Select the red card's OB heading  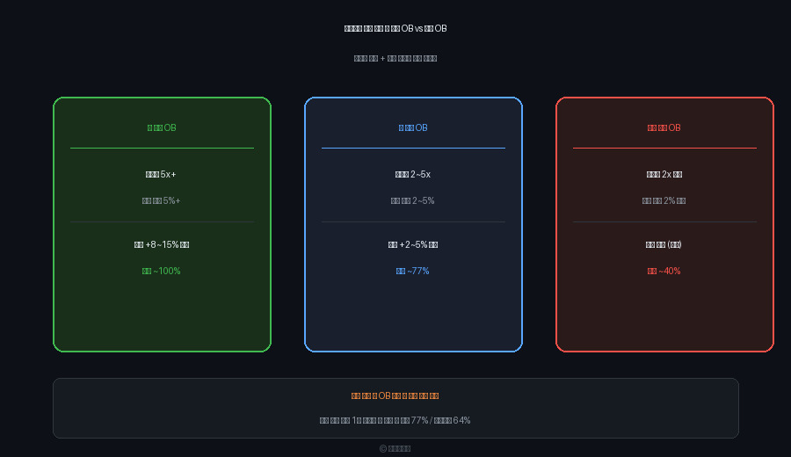[664, 127]
